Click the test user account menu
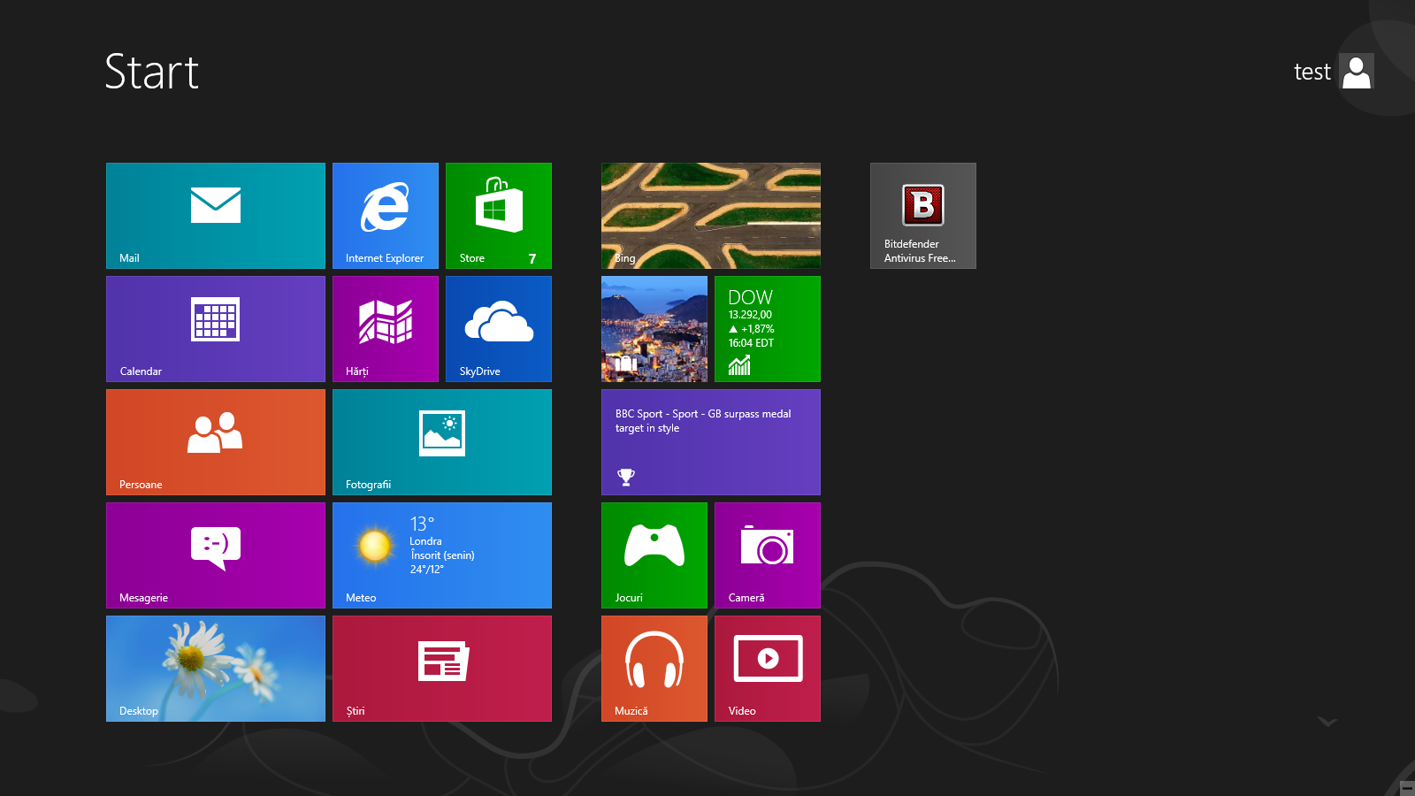The height and width of the screenshot is (796, 1415). click(x=1334, y=72)
